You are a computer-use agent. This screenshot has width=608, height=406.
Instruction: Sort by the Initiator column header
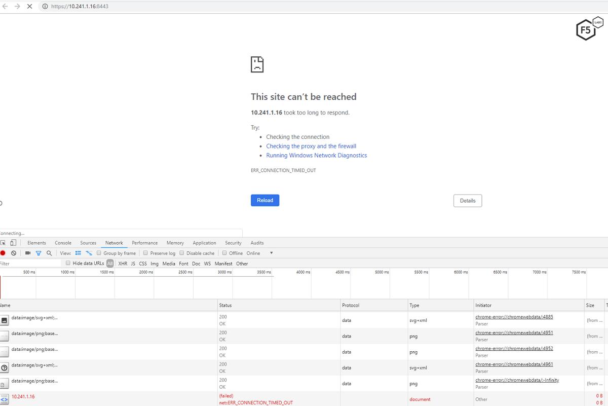point(528,305)
